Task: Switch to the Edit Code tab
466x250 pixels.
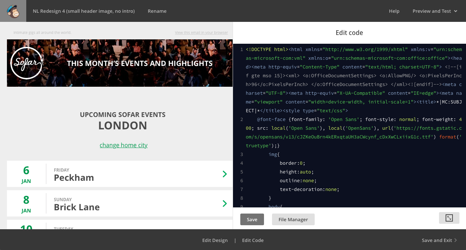Action: coord(253,240)
